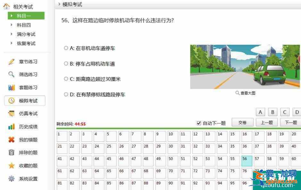Select the 模拟考试 clock icon
Image resolution: width=301 pixels, height=190 pixels.
tap(12, 100)
